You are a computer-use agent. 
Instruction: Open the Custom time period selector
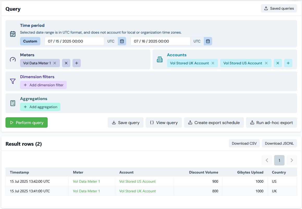point(30,41)
